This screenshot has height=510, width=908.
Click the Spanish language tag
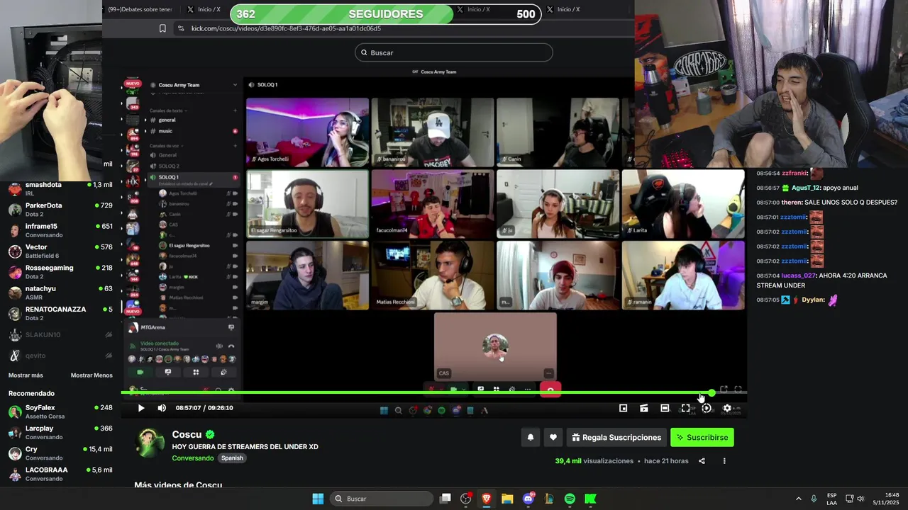point(232,458)
